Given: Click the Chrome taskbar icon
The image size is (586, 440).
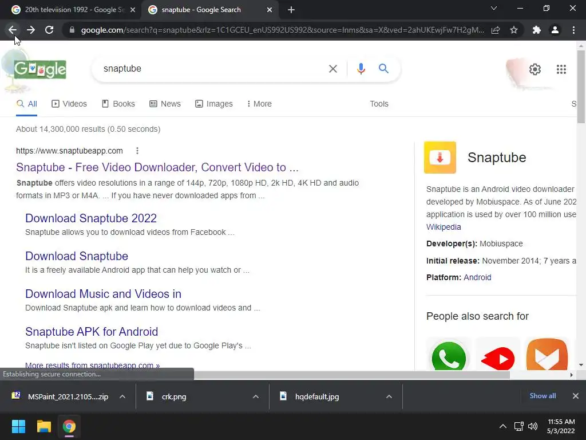Looking at the screenshot, I should pyautogui.click(x=69, y=426).
